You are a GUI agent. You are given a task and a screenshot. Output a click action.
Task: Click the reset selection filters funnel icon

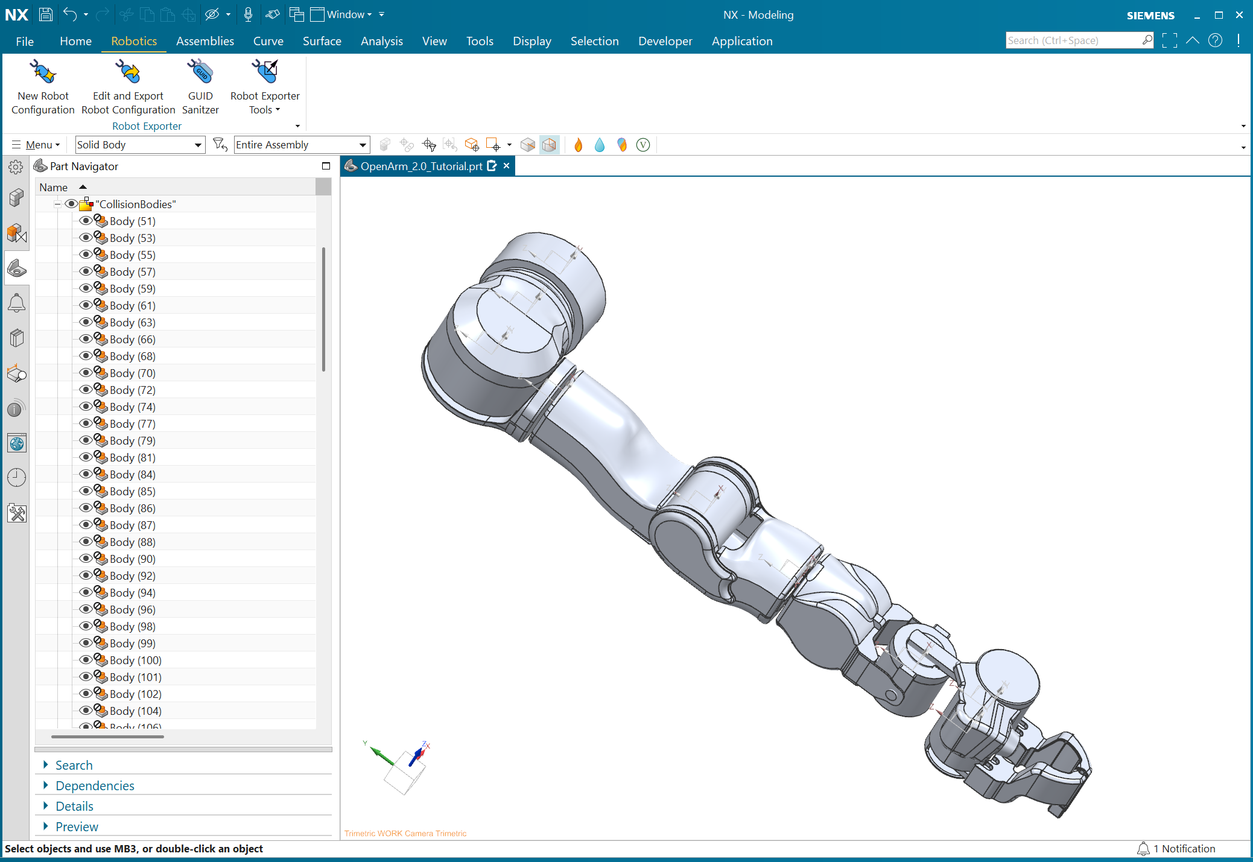[220, 145]
